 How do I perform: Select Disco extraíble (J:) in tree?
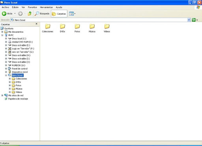click(21, 62)
